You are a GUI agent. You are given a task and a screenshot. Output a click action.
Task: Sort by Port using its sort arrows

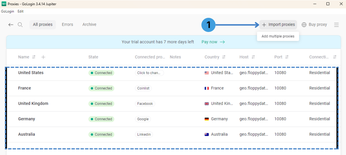pos(287,57)
